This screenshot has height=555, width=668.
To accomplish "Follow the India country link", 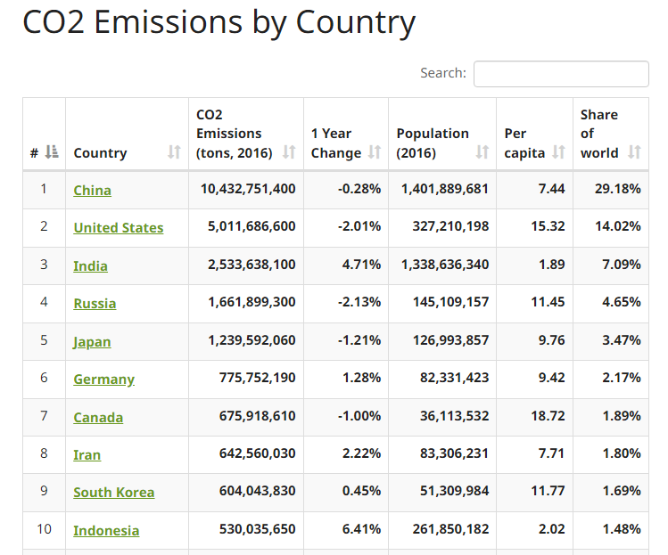I will click(x=90, y=265).
